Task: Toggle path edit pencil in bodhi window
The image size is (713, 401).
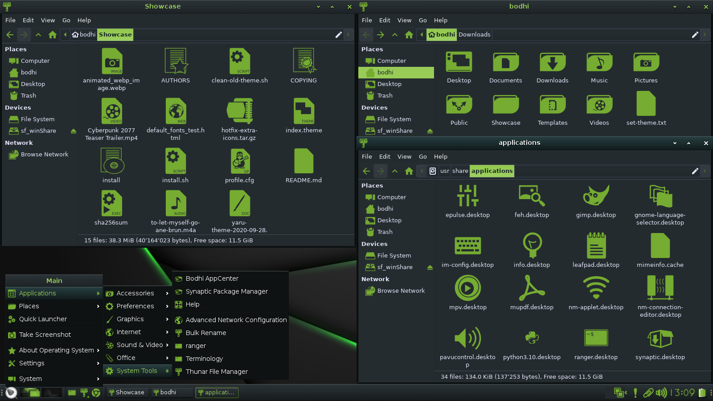Action: pos(695,35)
